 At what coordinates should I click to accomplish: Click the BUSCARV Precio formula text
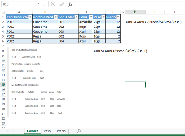coord(154,22)
